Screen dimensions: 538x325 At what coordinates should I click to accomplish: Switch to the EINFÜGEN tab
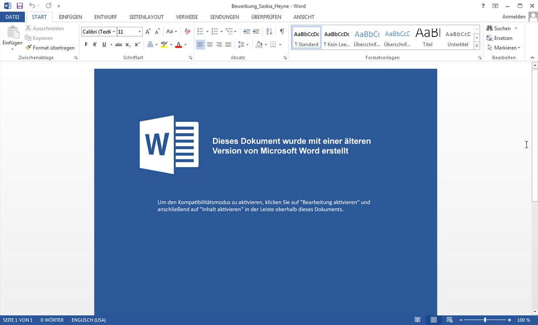point(70,17)
